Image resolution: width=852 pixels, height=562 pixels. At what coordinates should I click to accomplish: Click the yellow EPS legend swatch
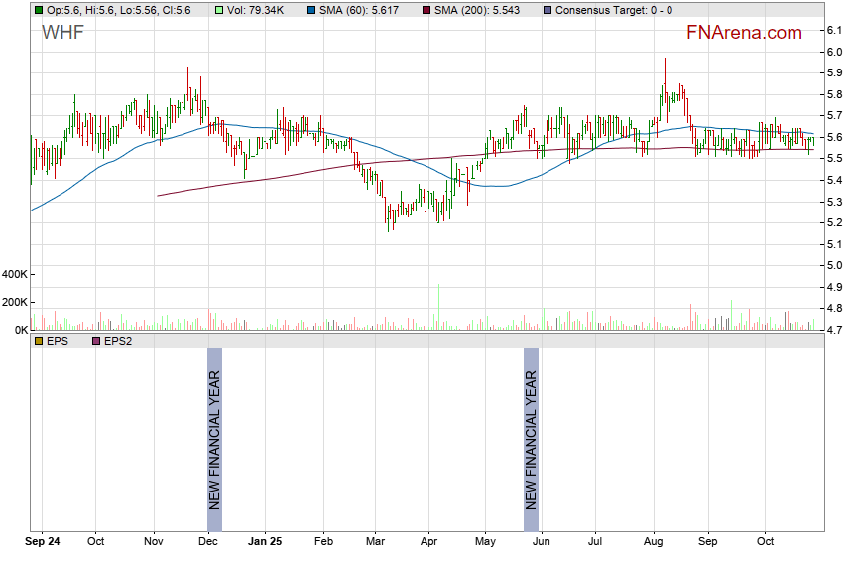38,341
